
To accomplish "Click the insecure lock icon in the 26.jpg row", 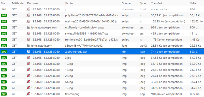I will (28, 76).
